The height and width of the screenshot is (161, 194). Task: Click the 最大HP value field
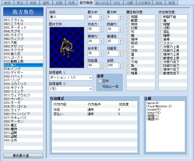tap(94, 17)
